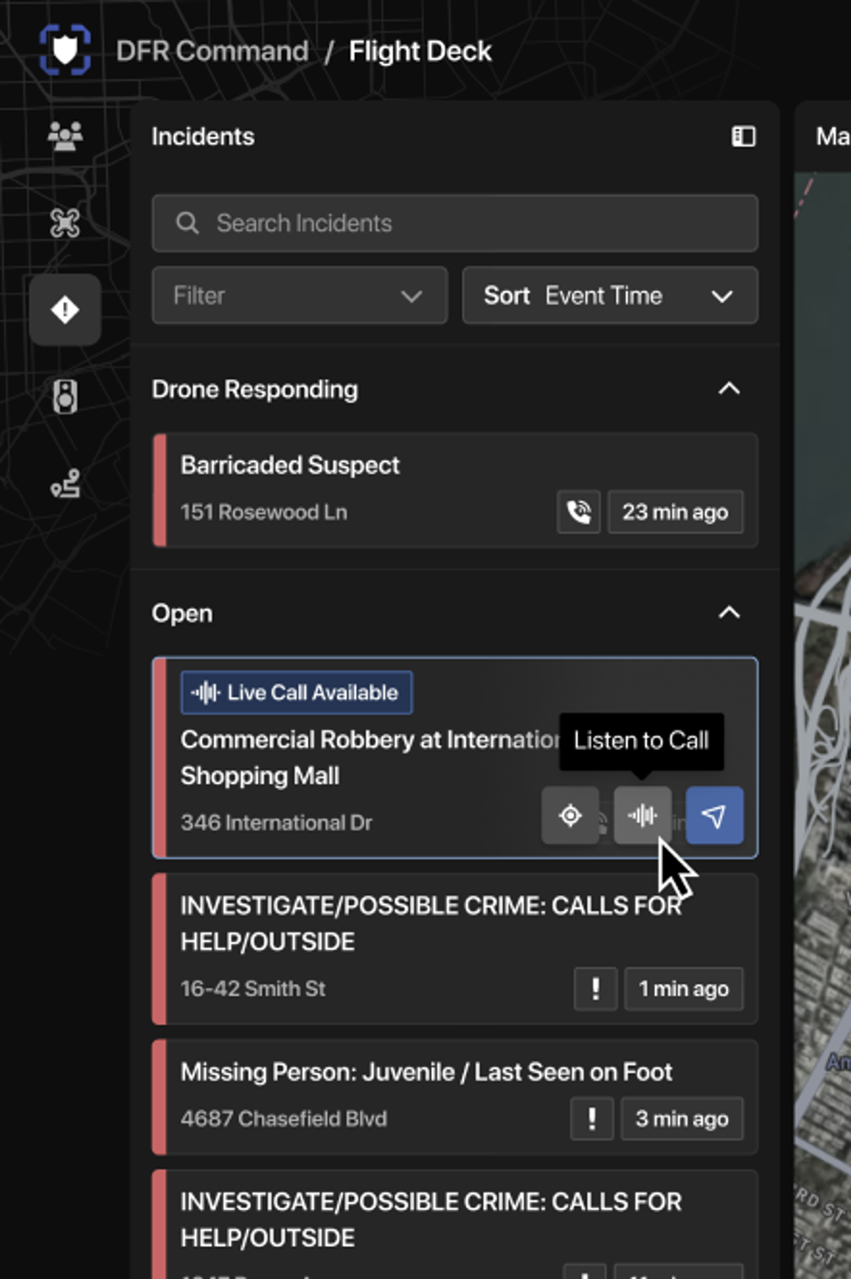Screen dimensions: 851x1279
Task: Open the speaker device sidebar icon
Action: (x=65, y=397)
